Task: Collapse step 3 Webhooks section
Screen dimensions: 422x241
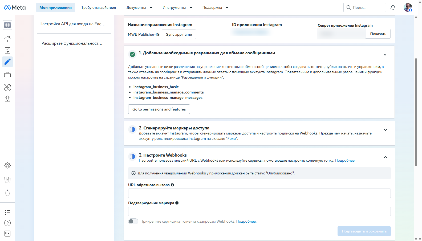Action: [386, 157]
